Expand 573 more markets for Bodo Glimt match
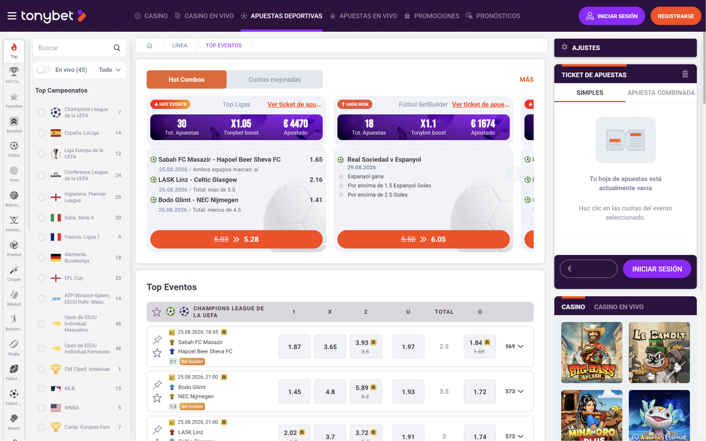This screenshot has height=441, width=706. tap(514, 391)
